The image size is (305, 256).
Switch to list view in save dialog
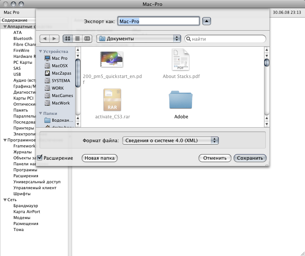pos(77,38)
